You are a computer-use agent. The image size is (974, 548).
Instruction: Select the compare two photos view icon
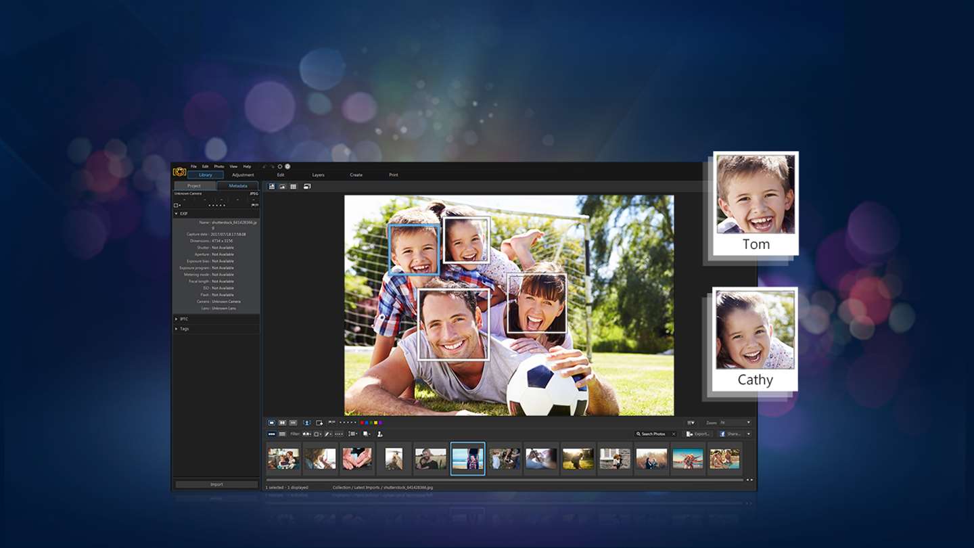pos(283,422)
